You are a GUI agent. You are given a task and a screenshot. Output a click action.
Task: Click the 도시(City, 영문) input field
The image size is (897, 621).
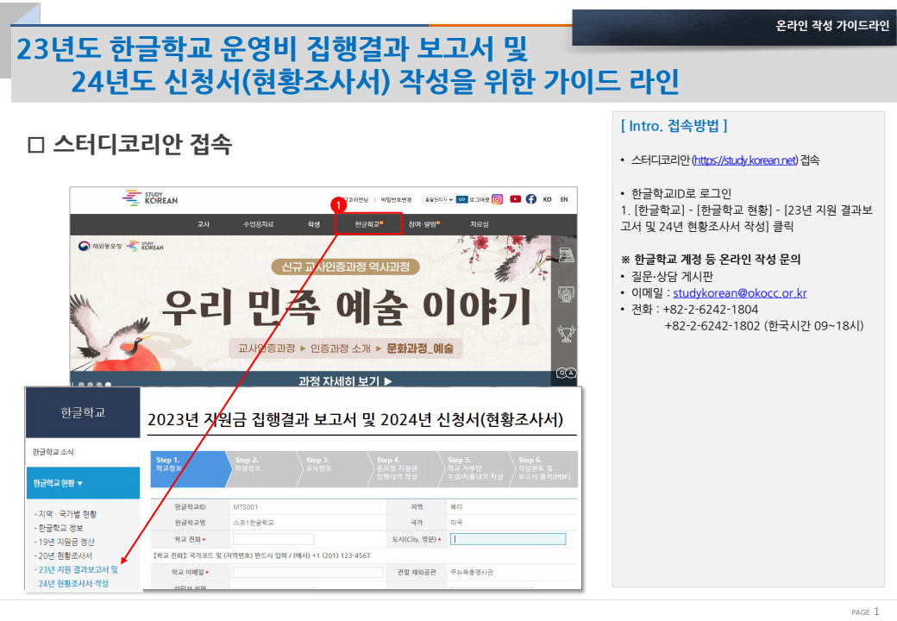(x=508, y=539)
